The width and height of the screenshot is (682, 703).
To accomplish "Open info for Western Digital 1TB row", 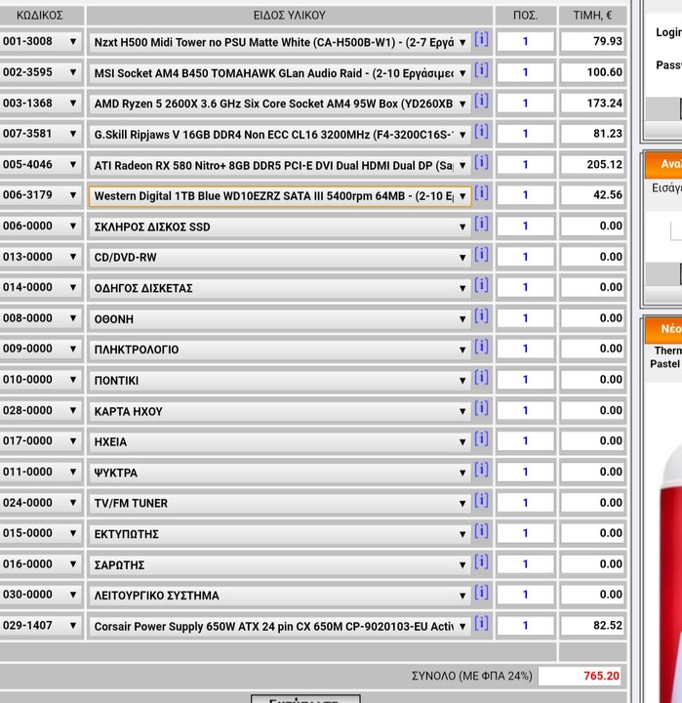I will coord(481,193).
